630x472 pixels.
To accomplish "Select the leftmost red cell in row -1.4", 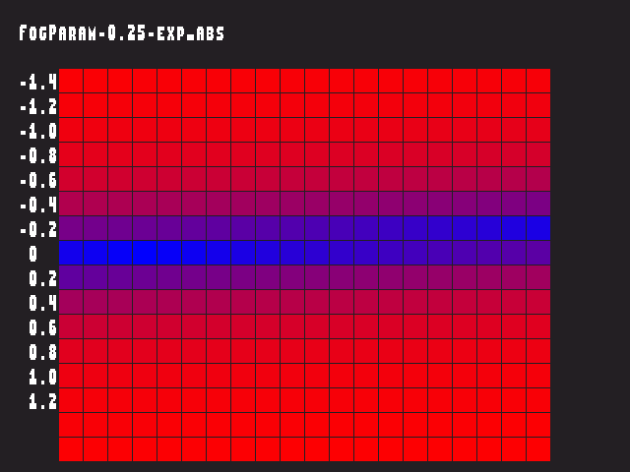I will pyautogui.click(x=71, y=81).
